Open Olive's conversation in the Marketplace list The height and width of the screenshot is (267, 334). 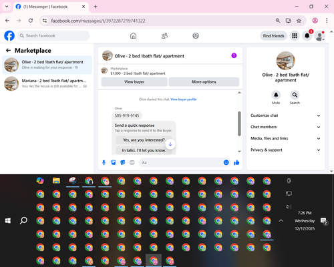[x=47, y=65]
